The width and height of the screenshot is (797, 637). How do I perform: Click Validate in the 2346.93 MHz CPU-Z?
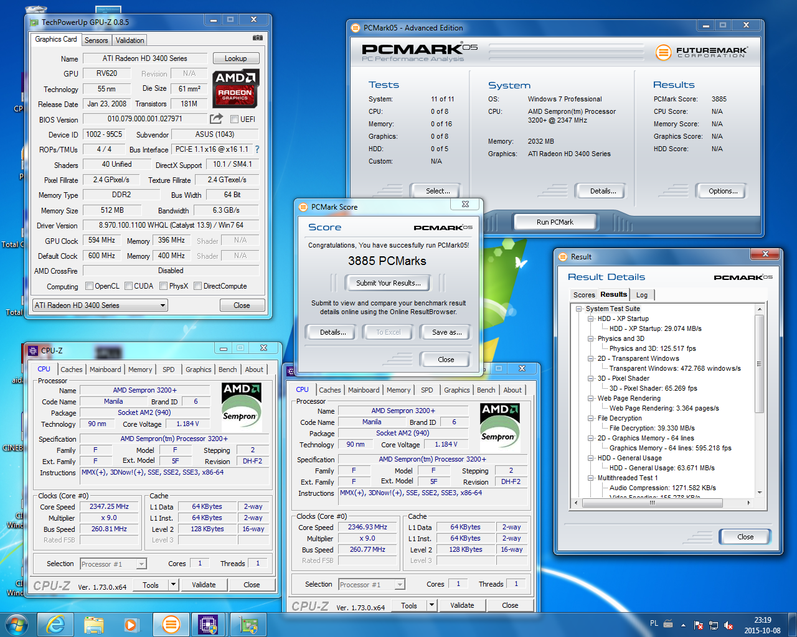[462, 605]
